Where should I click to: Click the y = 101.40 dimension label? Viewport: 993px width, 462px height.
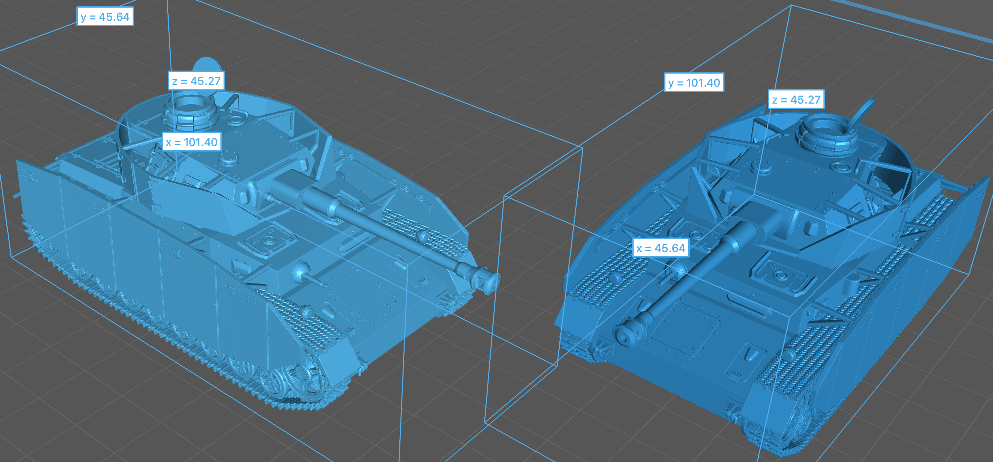click(694, 83)
